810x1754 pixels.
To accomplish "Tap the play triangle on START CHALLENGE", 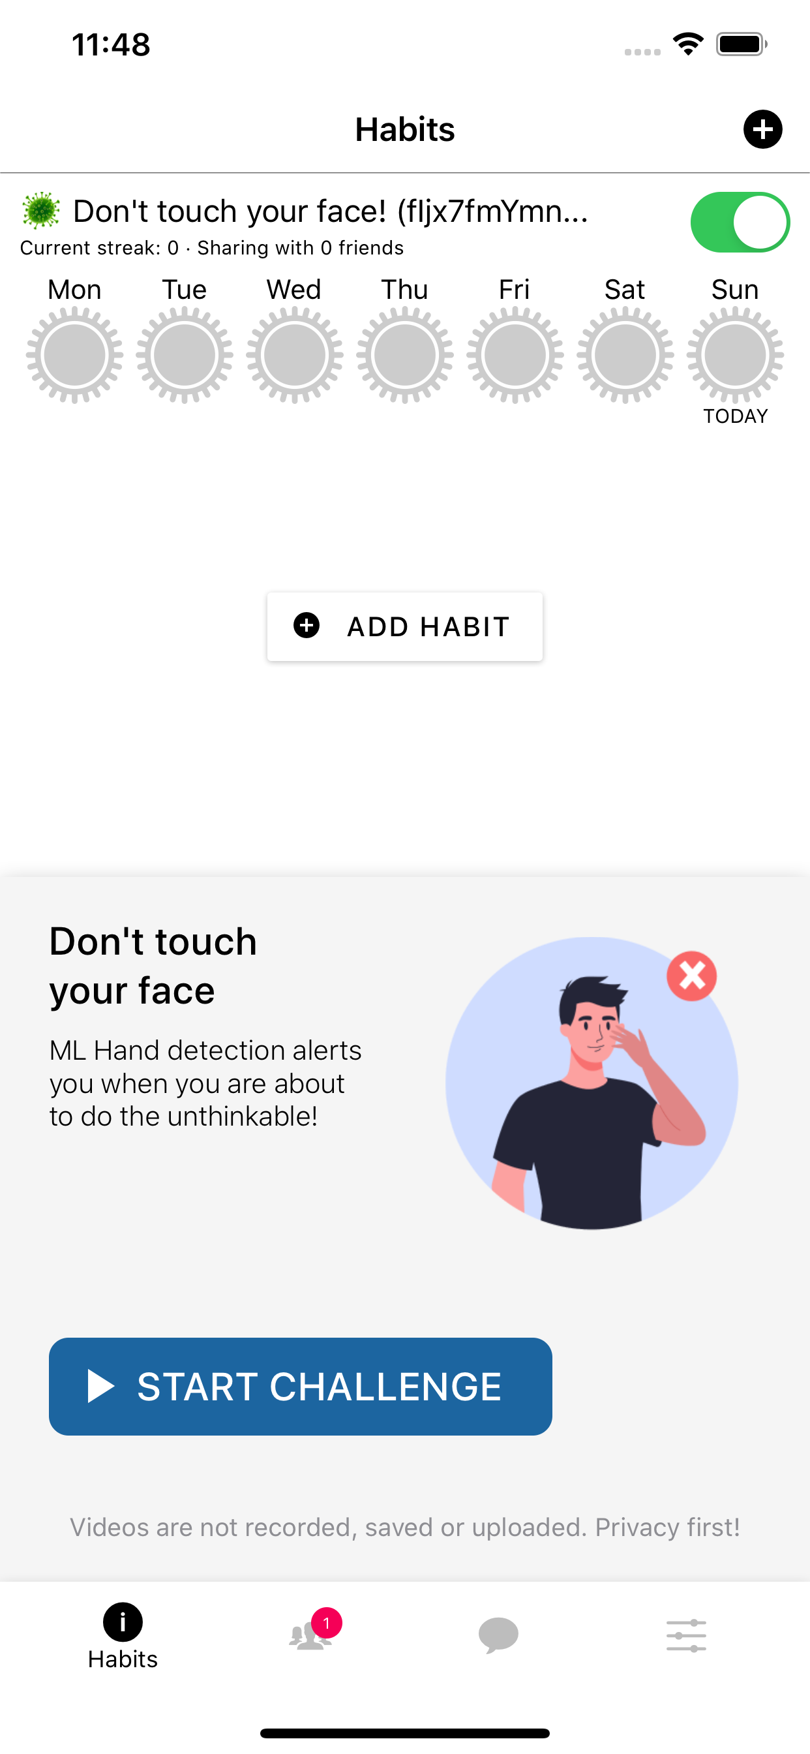I will (100, 1387).
